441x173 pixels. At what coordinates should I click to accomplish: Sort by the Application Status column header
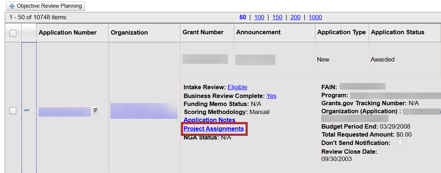(398, 32)
